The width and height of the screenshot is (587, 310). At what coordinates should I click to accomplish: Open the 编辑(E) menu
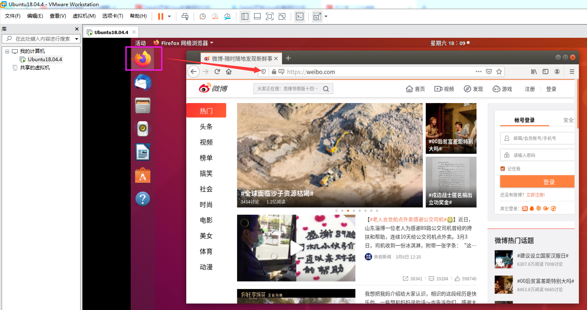pyautogui.click(x=35, y=16)
